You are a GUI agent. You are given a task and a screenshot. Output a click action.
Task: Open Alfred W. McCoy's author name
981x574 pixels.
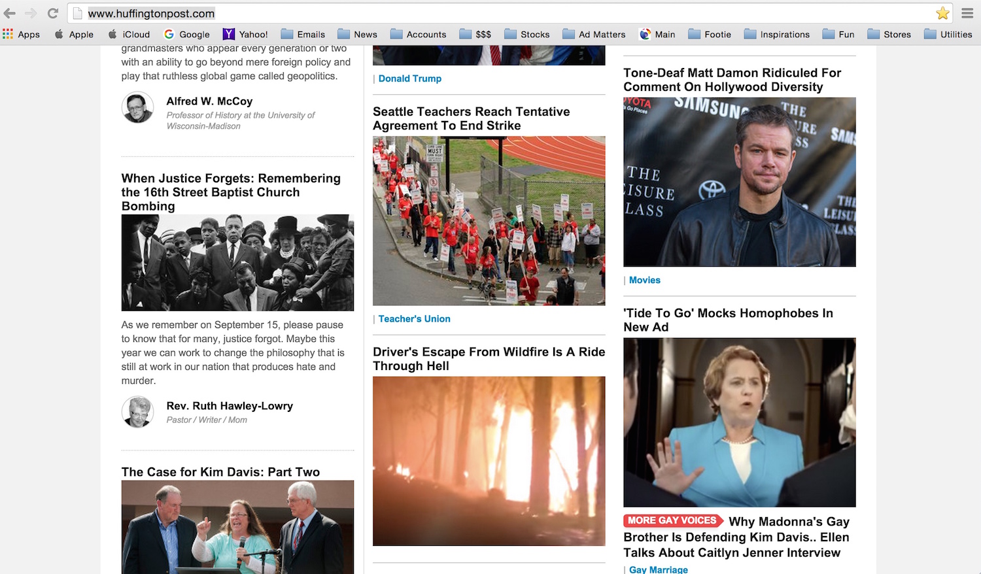[209, 101]
